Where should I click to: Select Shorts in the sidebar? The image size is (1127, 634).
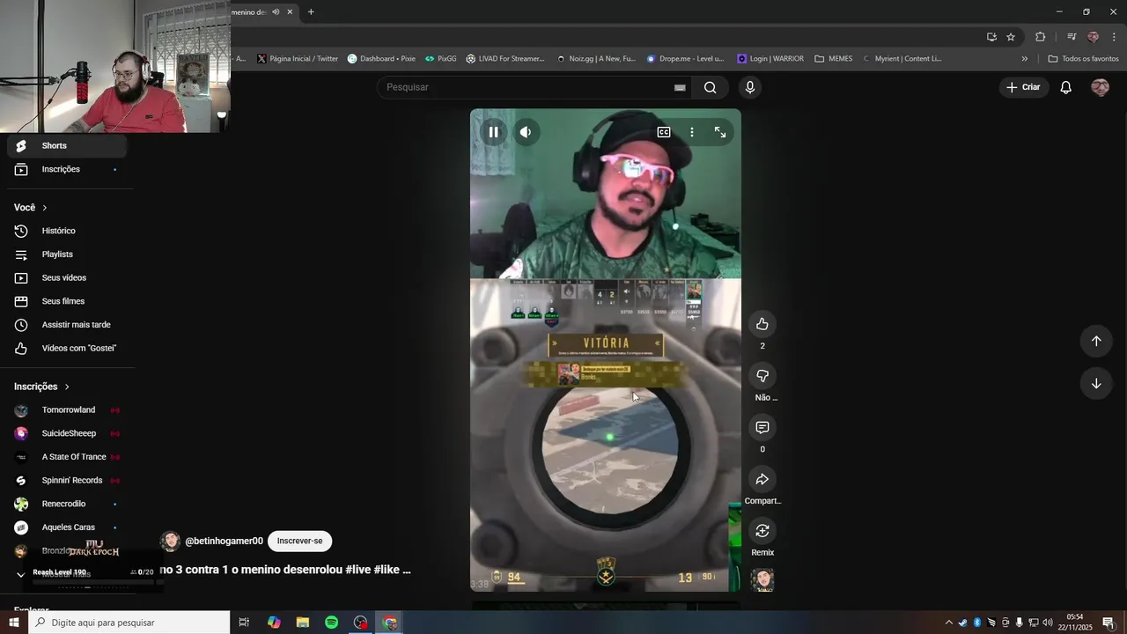tap(69, 145)
